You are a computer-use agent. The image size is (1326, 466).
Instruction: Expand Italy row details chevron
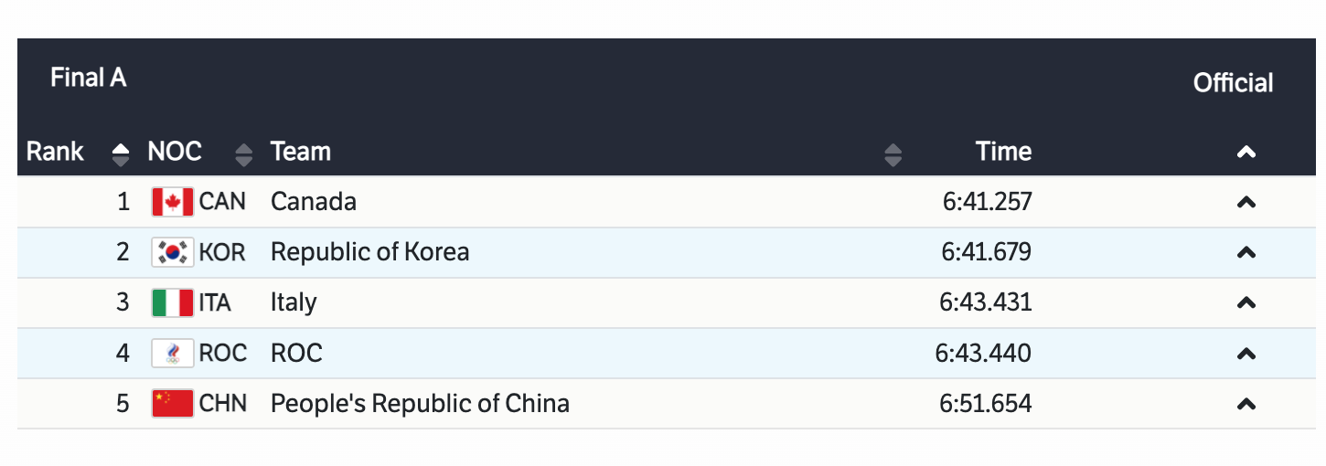[x=1246, y=302]
